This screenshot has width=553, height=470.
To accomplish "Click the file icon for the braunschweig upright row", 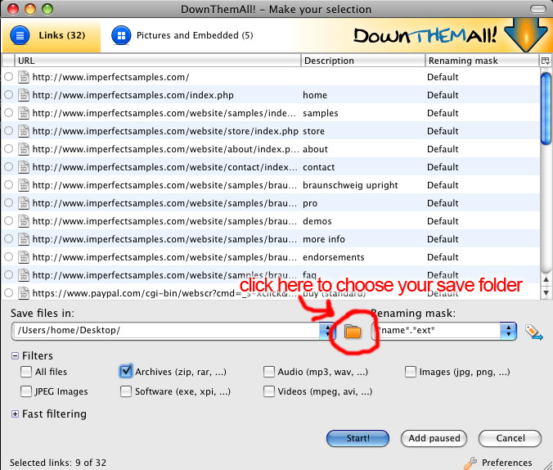I will (x=24, y=185).
